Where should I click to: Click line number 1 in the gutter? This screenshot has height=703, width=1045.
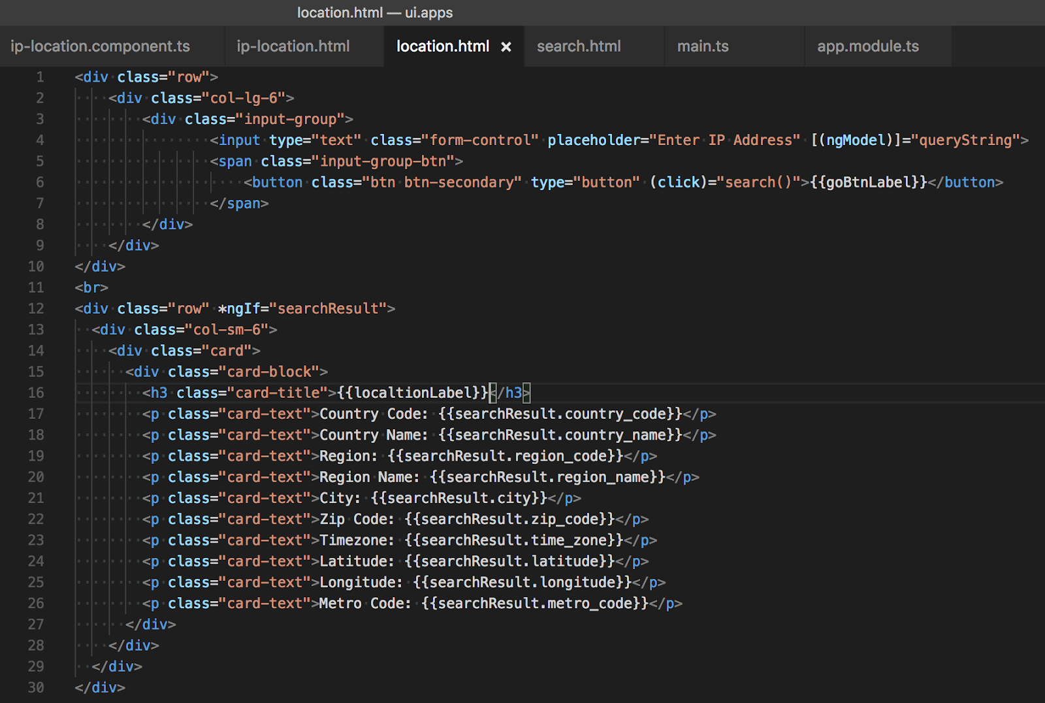[x=40, y=77]
